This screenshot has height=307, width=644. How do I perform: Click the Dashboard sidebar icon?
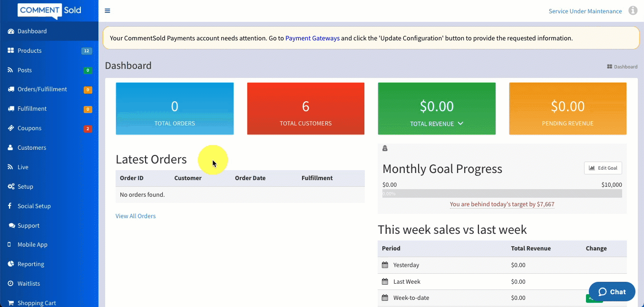10,31
